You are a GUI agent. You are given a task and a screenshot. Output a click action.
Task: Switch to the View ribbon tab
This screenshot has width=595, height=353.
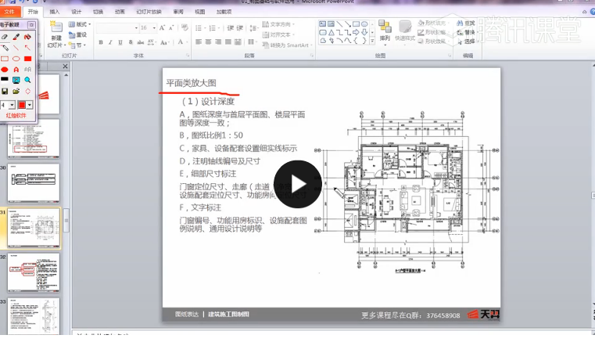click(x=199, y=12)
